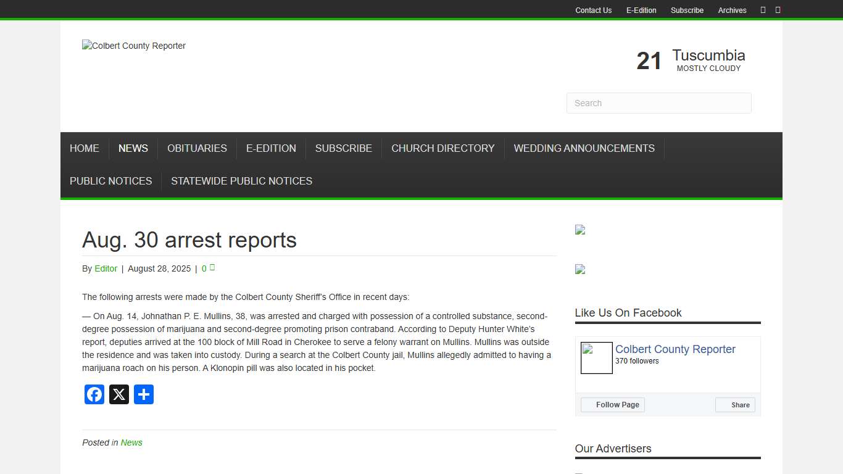This screenshot has width=843, height=474.
Task: Click the Facebook page profile picture
Action: (596, 358)
